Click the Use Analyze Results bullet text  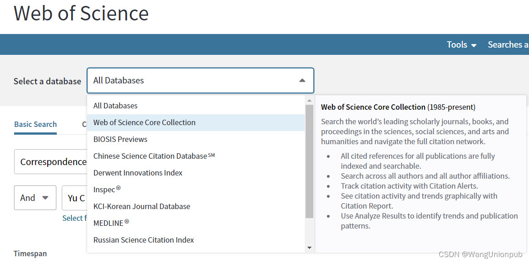(x=429, y=221)
